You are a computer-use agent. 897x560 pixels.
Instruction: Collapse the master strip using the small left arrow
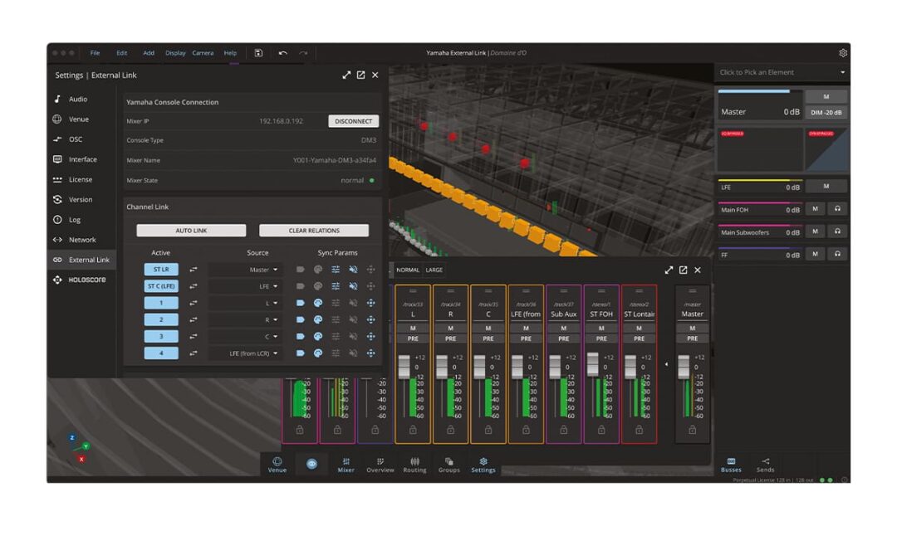tap(666, 364)
